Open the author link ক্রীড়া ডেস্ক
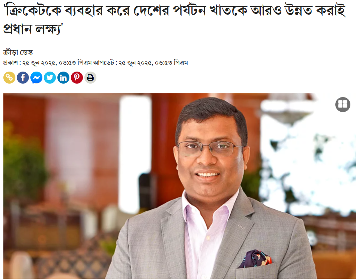The image size is (359, 280). 18,52
